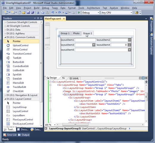Click the layoutItem4 spin up arrow
The width and height of the screenshot is (155, 143).
[x=129, y=44]
